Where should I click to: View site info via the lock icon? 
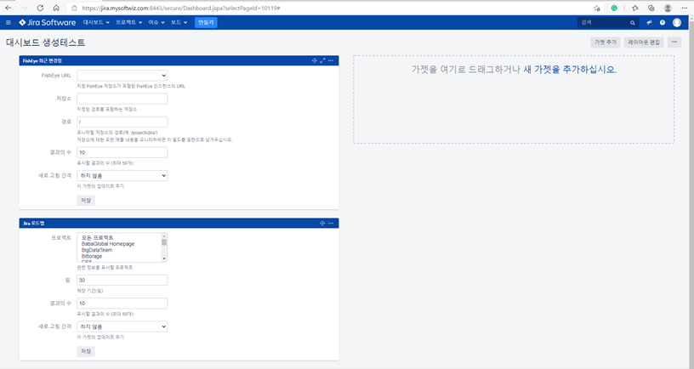pyautogui.click(x=74, y=8)
